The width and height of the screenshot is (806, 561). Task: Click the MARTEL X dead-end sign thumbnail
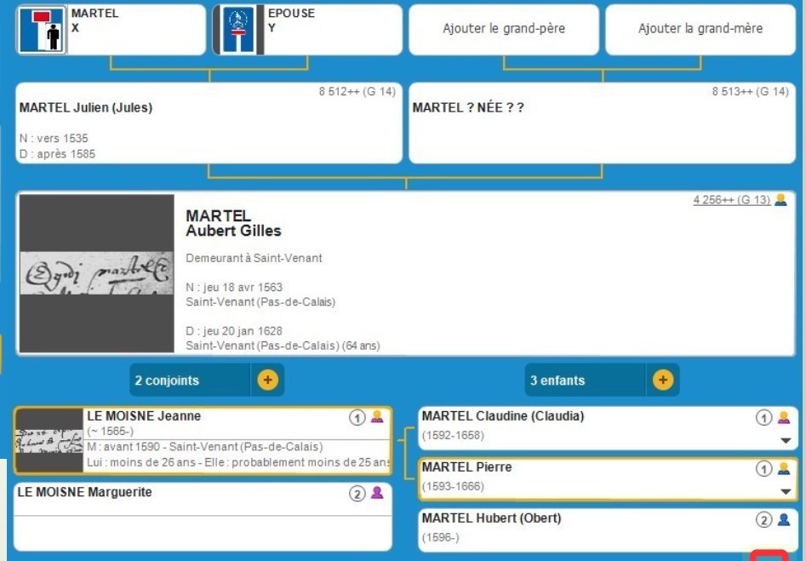click(42, 30)
